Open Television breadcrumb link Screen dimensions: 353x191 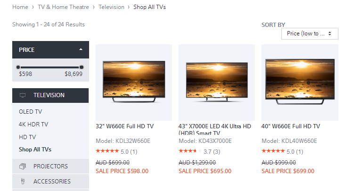[111, 7]
